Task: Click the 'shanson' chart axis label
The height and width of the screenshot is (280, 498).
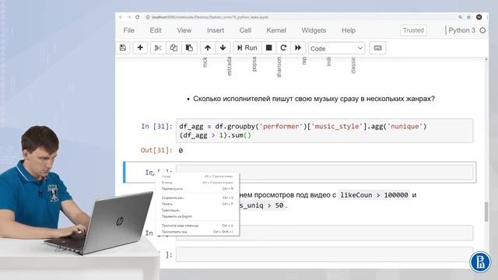Action: pos(279,67)
